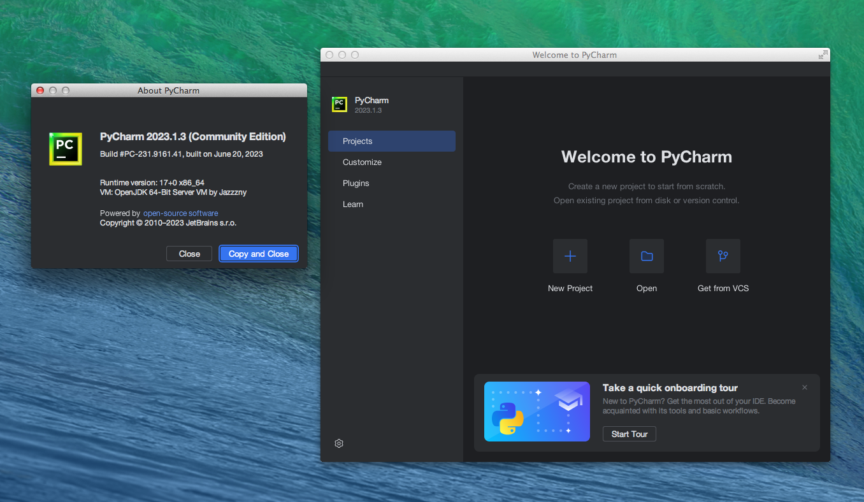
Task: Click the red close button of About dialog
Action: click(x=40, y=90)
